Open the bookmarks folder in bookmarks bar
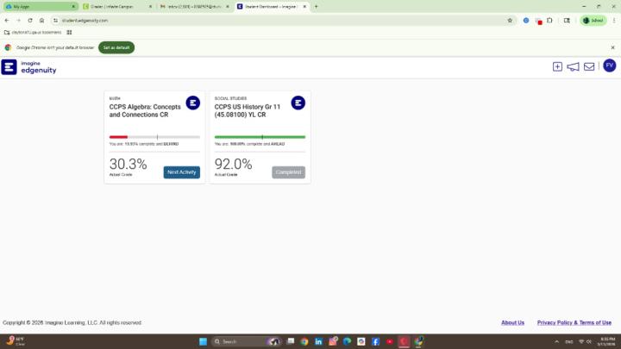Image resolution: width=621 pixels, height=349 pixels. click(34, 33)
